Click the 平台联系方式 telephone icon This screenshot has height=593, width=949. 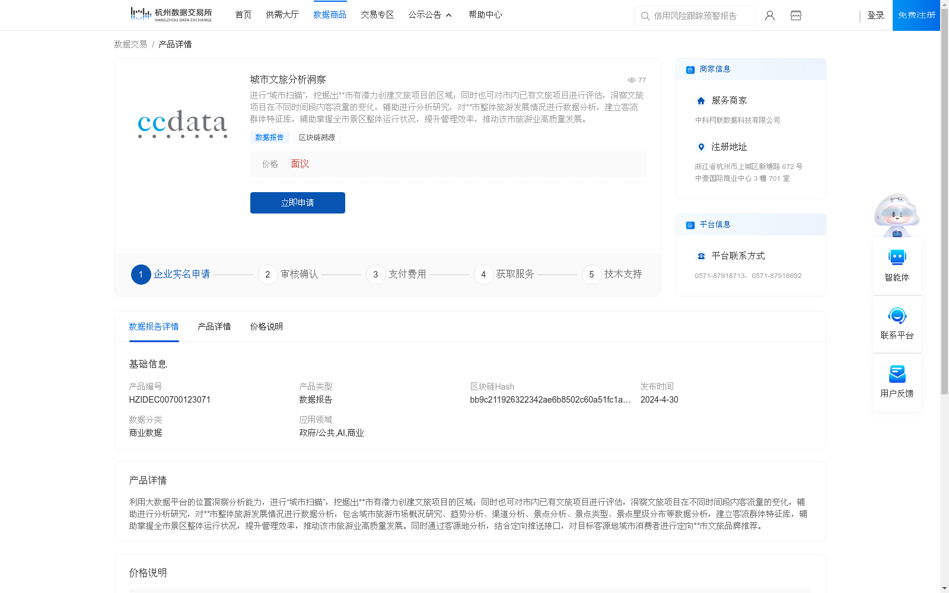(701, 256)
